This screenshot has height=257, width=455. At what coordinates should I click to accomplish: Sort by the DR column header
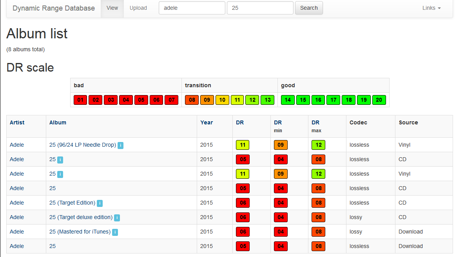(x=240, y=122)
